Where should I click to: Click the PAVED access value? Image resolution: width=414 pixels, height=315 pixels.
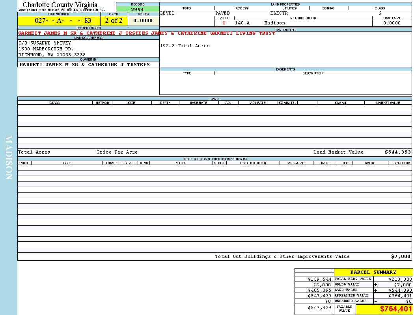pos(223,13)
